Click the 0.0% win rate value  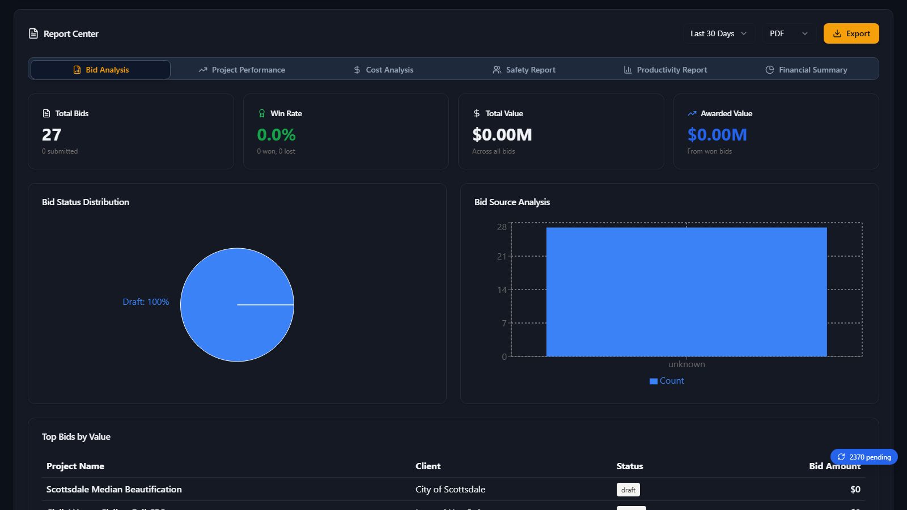click(276, 135)
